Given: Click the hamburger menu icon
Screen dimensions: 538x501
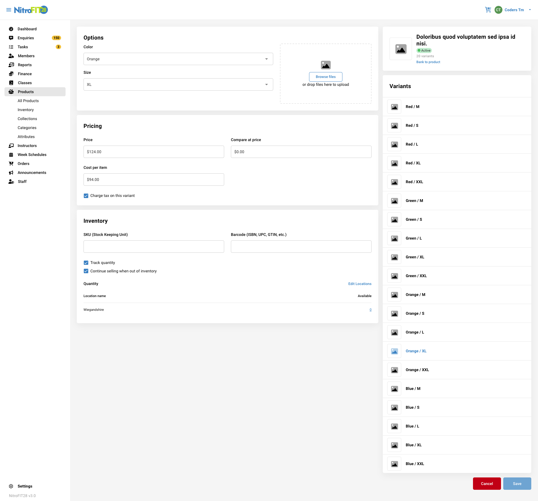Looking at the screenshot, I should tap(9, 10).
